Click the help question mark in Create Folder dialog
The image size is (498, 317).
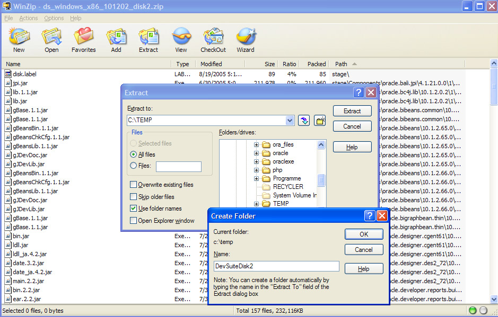coord(370,216)
